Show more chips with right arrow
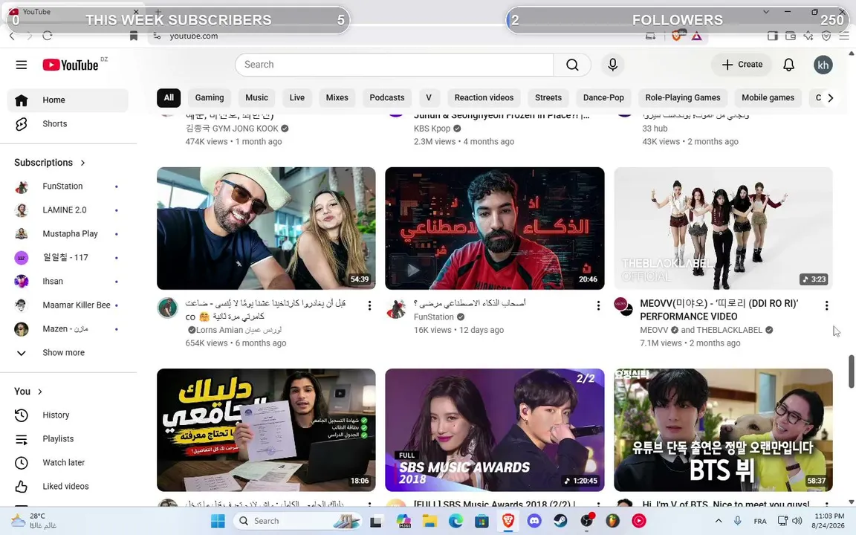The width and height of the screenshot is (856, 535). point(830,98)
